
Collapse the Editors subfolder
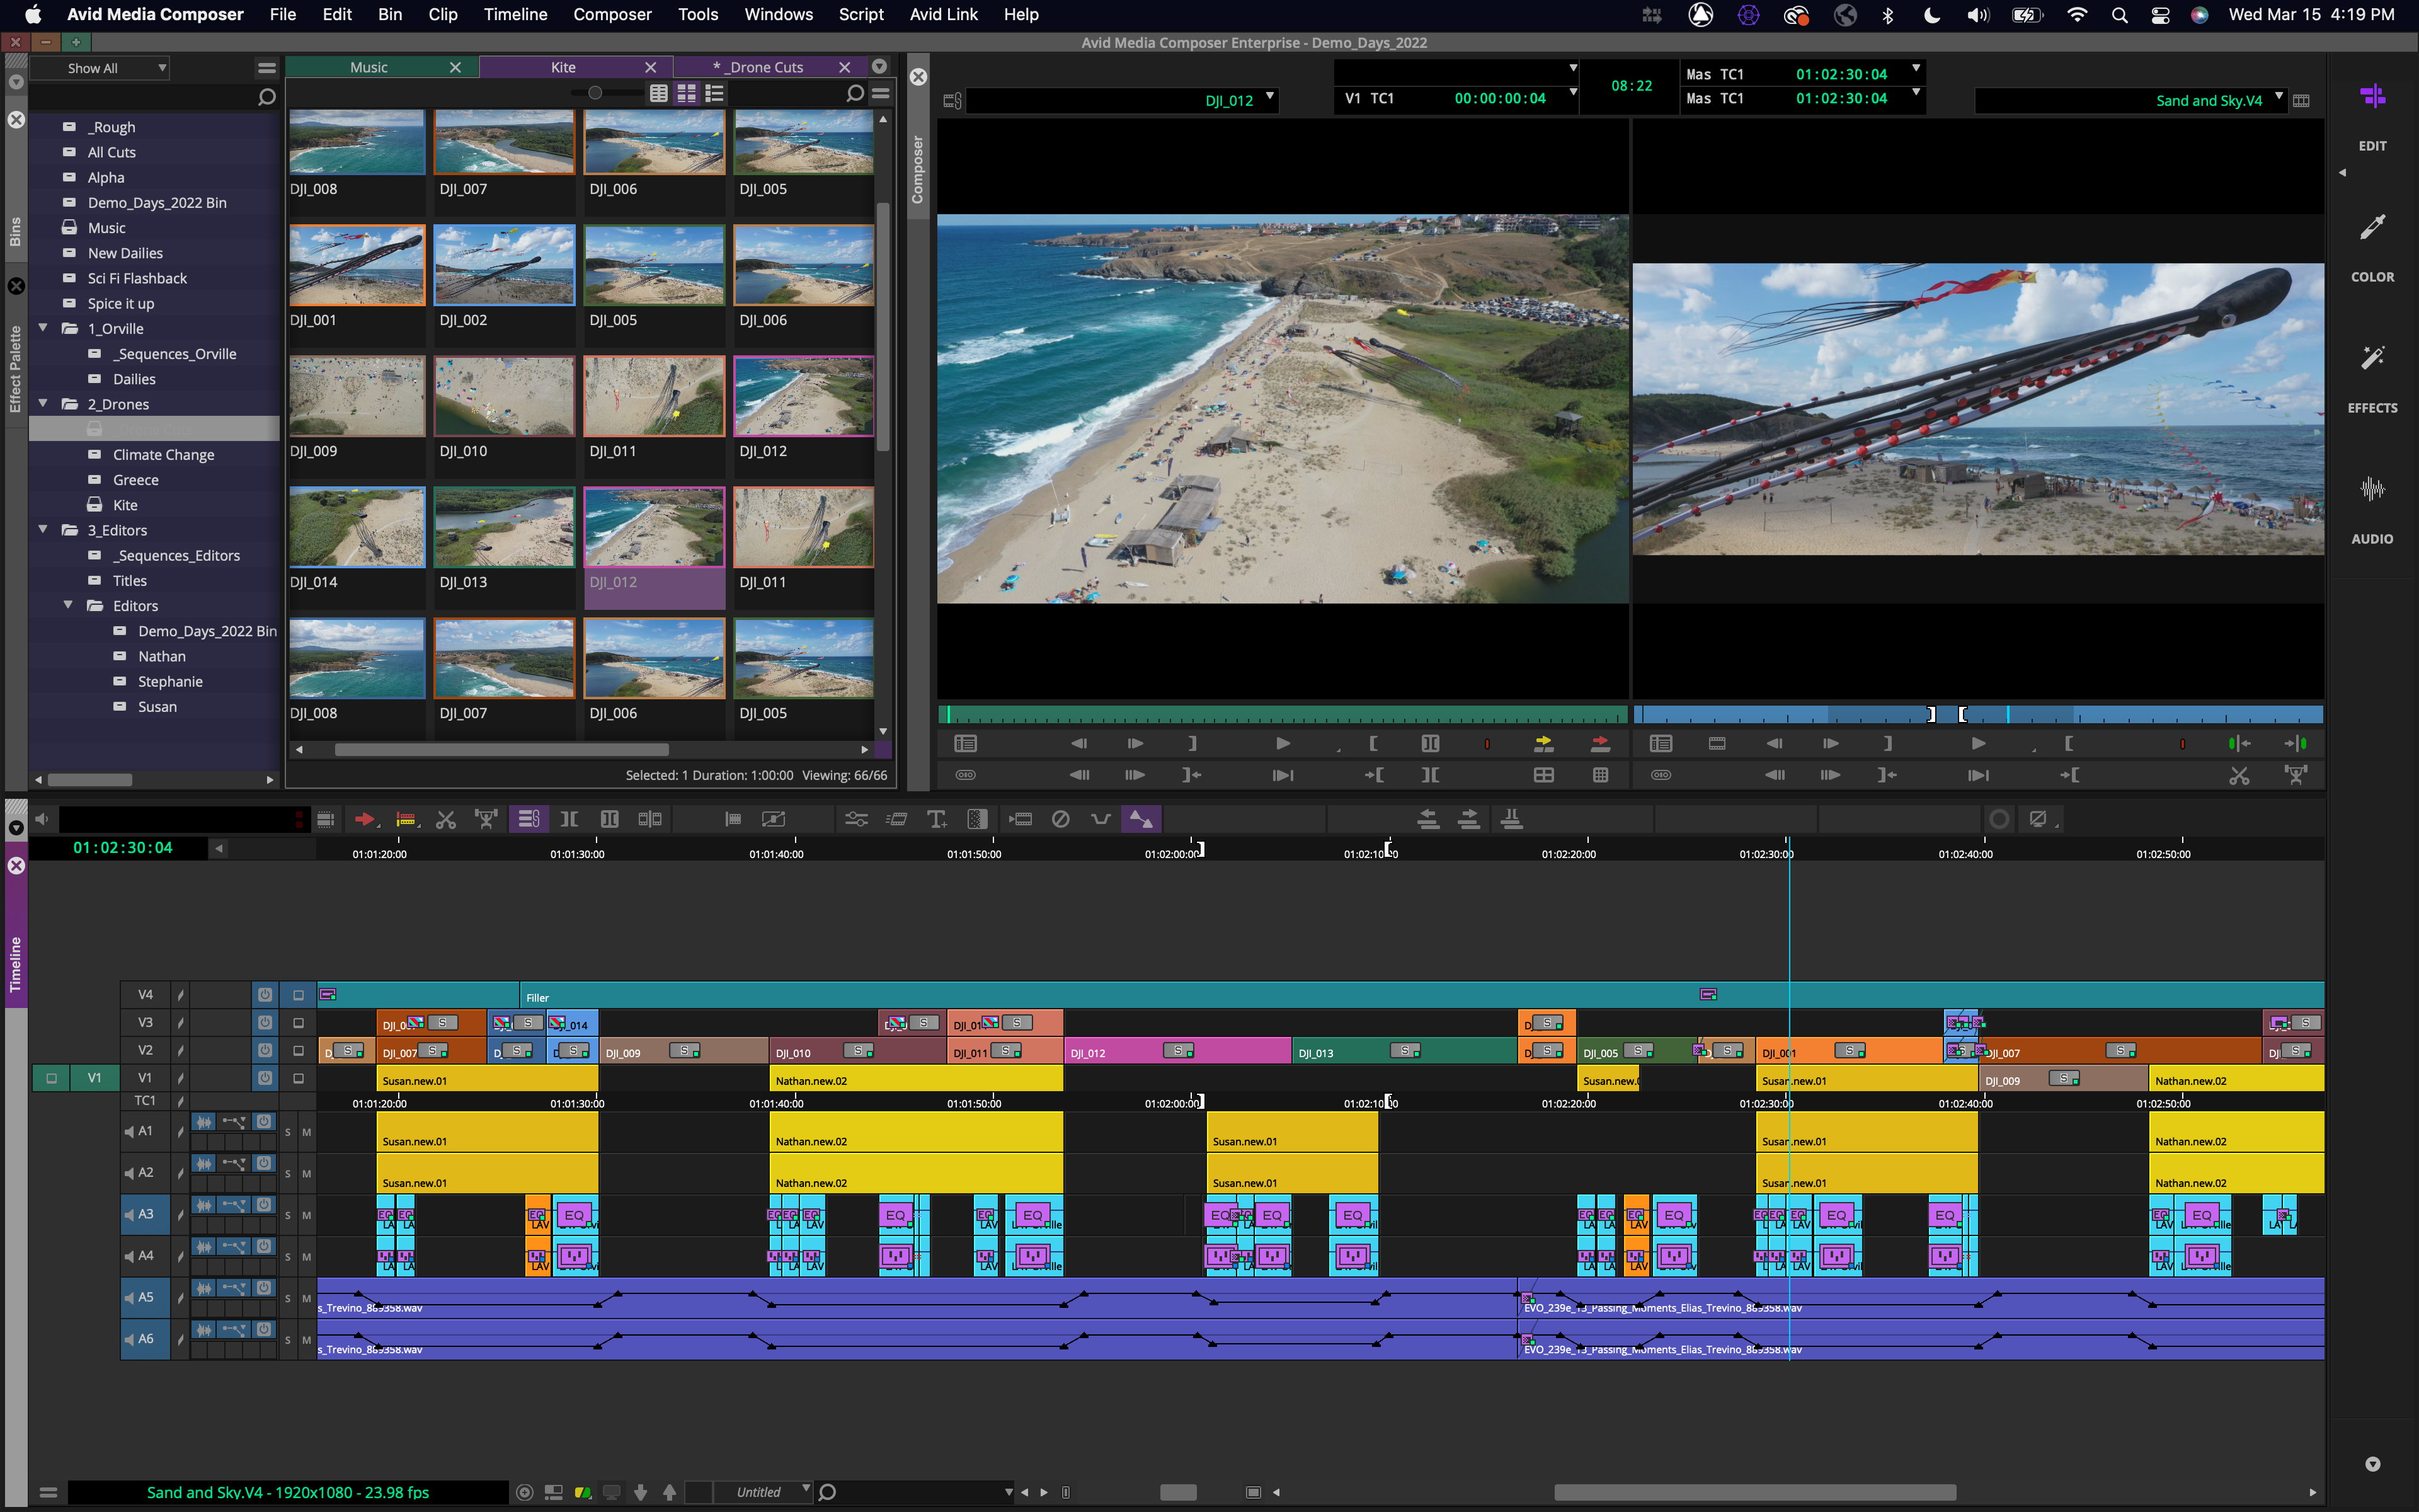(68, 605)
